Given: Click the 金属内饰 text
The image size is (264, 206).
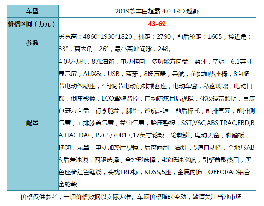Looking at the screenshot, I should click(190, 172).
